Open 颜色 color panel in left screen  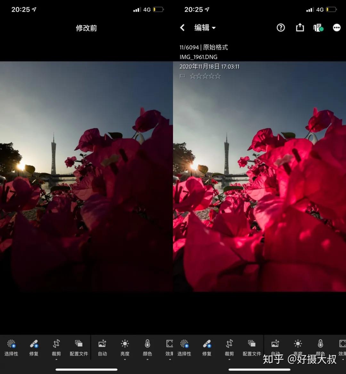click(x=147, y=348)
